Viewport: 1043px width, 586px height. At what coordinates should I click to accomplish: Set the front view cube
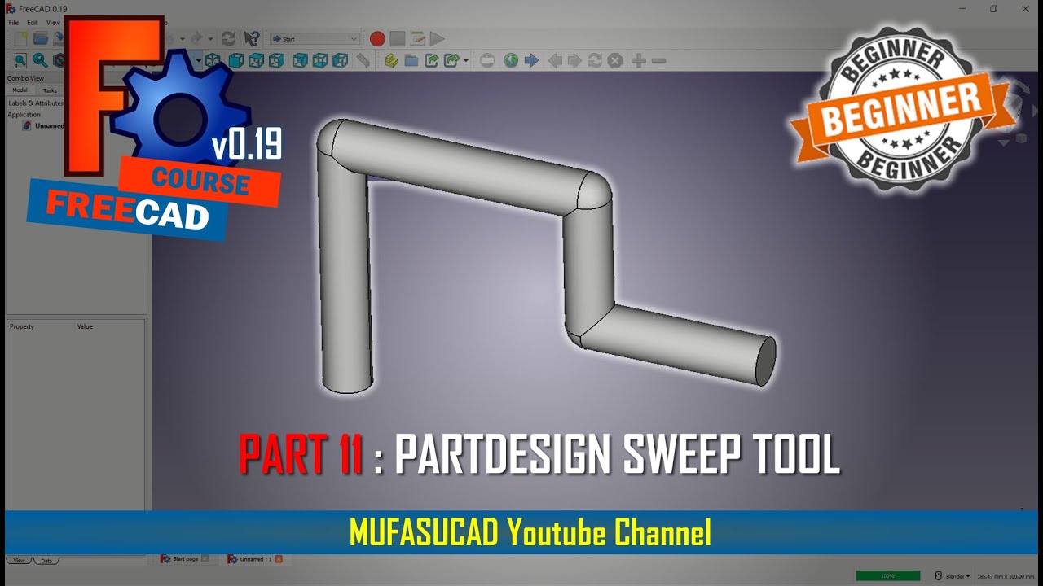point(236,60)
